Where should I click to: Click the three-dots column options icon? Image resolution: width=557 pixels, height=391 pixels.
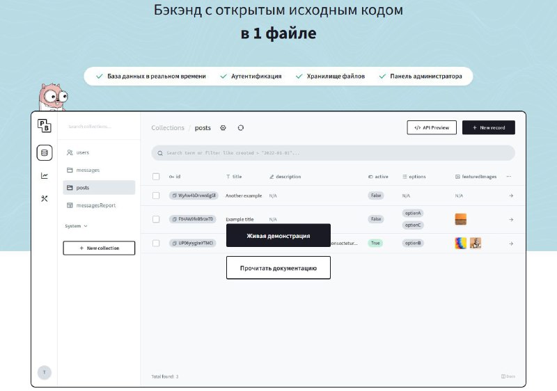click(509, 176)
